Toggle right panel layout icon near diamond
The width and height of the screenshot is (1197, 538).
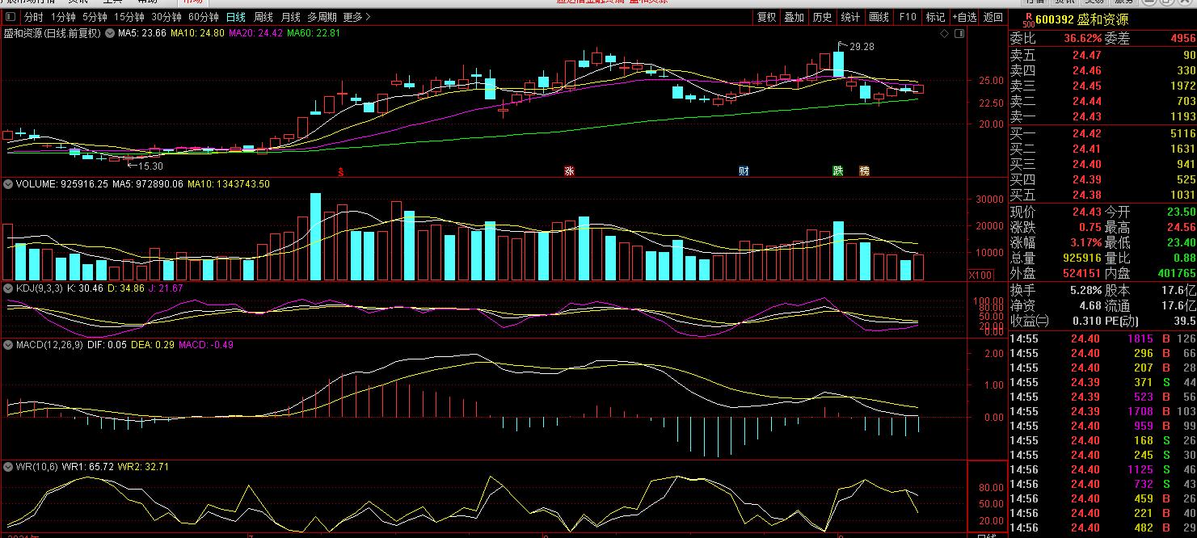959,35
